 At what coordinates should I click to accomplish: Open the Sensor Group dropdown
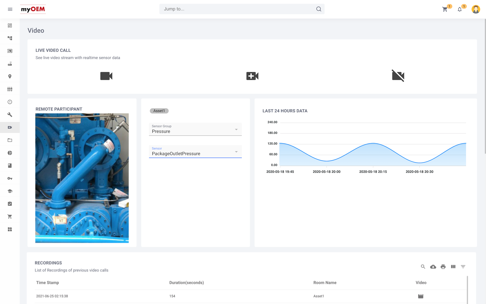tap(195, 129)
